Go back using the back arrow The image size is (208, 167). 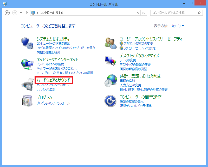[7, 13]
